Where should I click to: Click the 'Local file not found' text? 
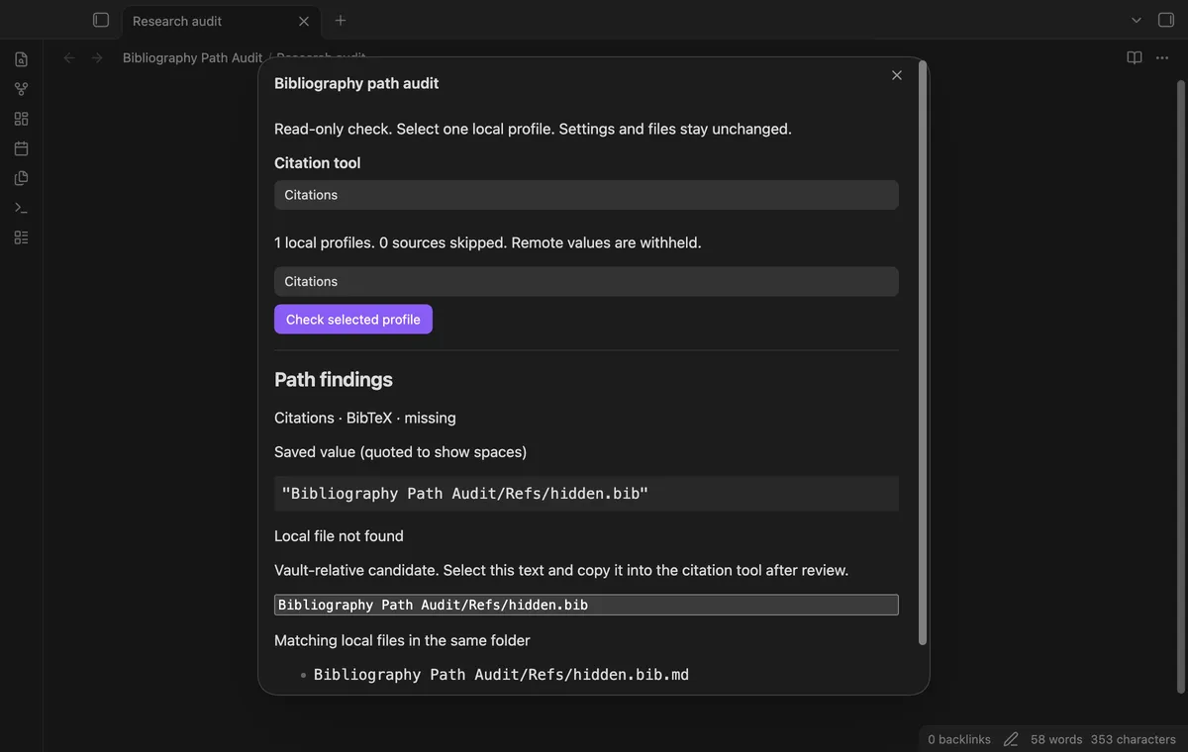pos(339,536)
